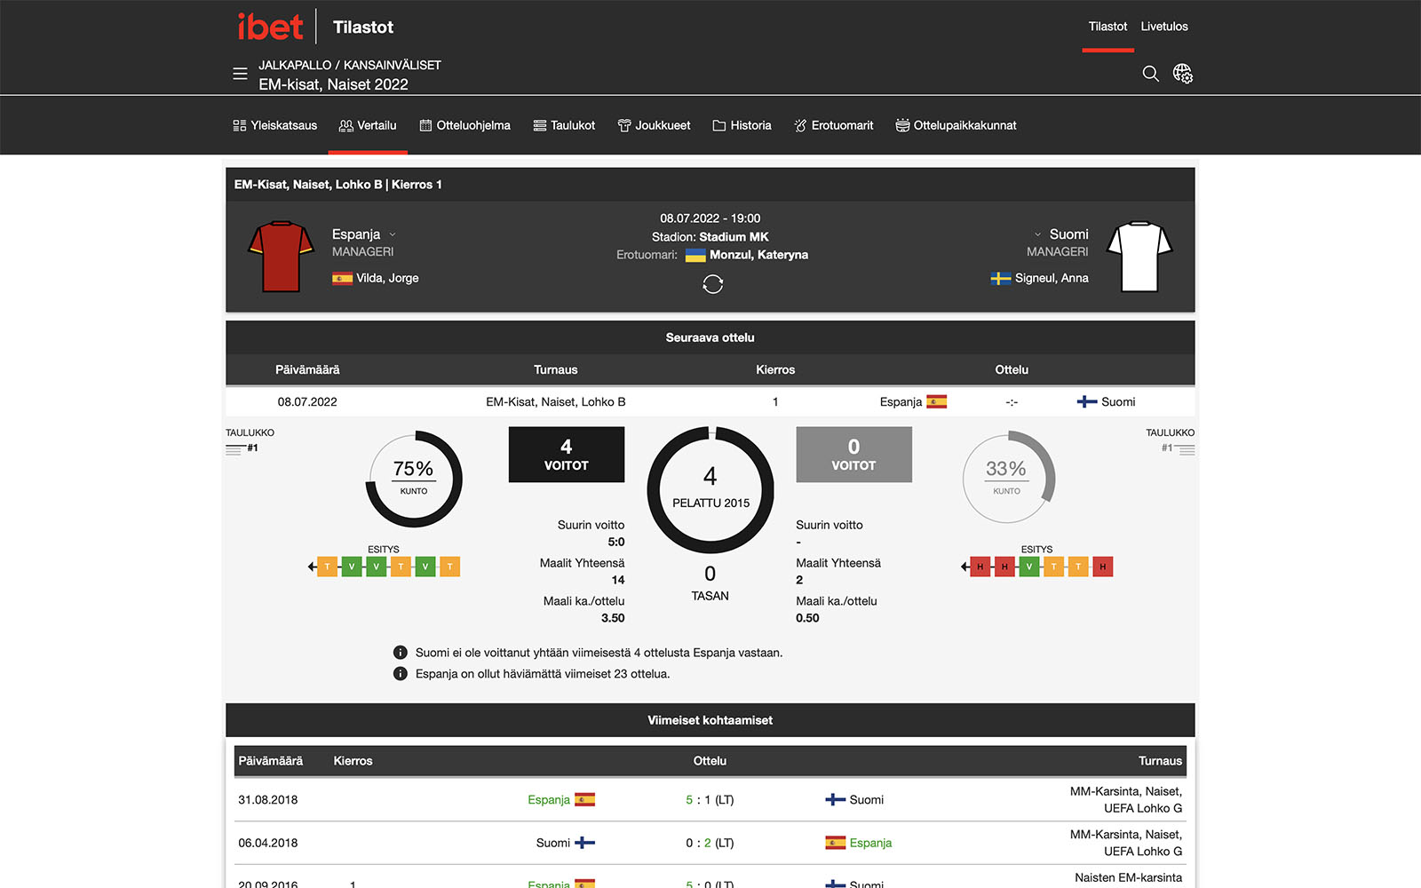This screenshot has height=888, width=1421.
Task: Switch to the Taulukot tab
Action: click(x=564, y=125)
